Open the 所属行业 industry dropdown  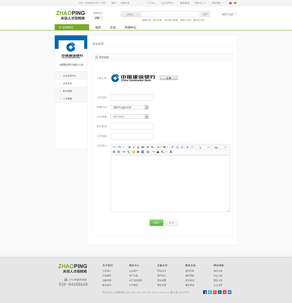[146, 107]
